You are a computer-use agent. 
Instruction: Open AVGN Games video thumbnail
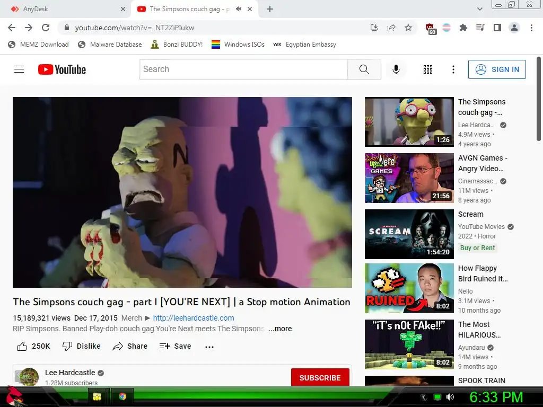tap(409, 178)
